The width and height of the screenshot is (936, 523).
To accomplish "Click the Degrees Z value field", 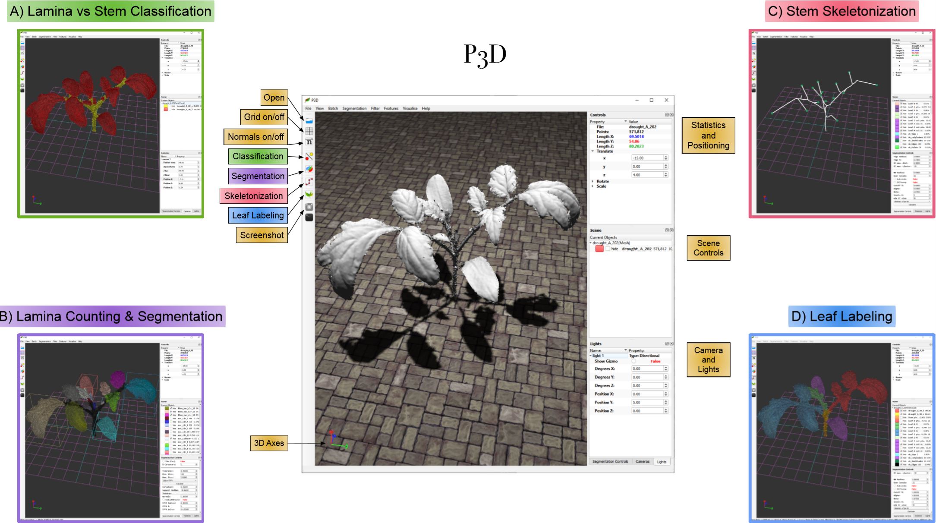I will pos(647,385).
